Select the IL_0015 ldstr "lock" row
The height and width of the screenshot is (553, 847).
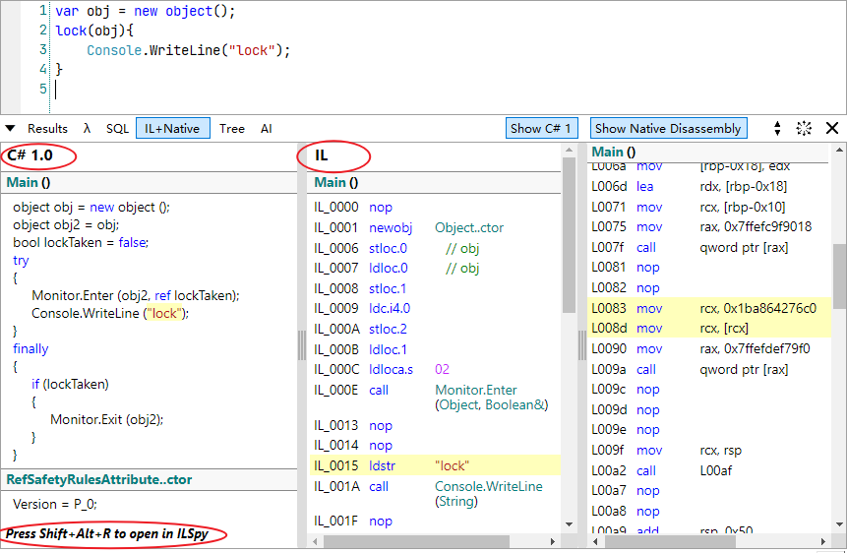click(x=434, y=466)
